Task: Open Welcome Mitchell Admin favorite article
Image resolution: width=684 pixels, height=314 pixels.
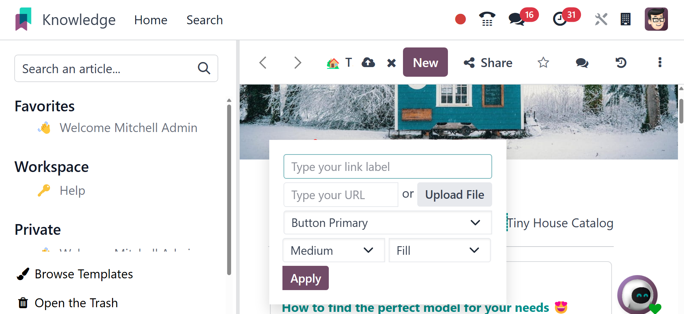Action: pyautogui.click(x=128, y=128)
